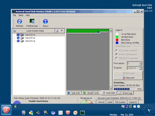Switch to the Scan Disk tab
The height and width of the screenshot is (116, 155).
click(x=109, y=93)
